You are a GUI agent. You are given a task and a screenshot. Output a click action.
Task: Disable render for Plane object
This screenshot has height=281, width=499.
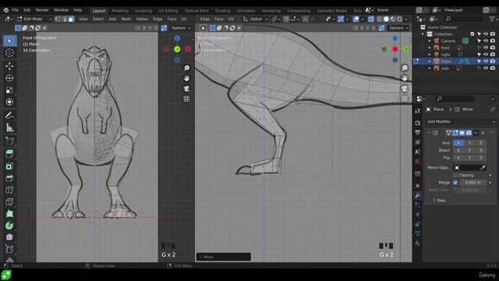tap(493, 61)
